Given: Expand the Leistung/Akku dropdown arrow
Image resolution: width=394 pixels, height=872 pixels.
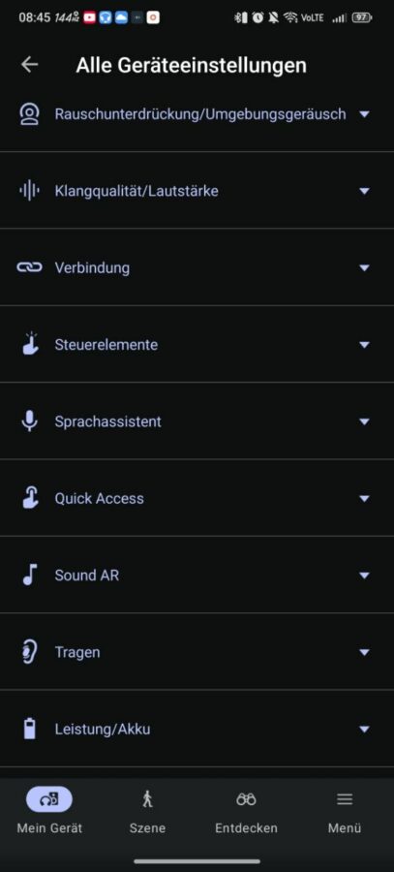Looking at the screenshot, I should point(365,729).
